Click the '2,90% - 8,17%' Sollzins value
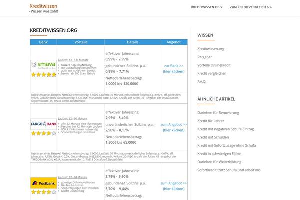The width and height of the screenshot is (300, 200). tap(117, 130)
